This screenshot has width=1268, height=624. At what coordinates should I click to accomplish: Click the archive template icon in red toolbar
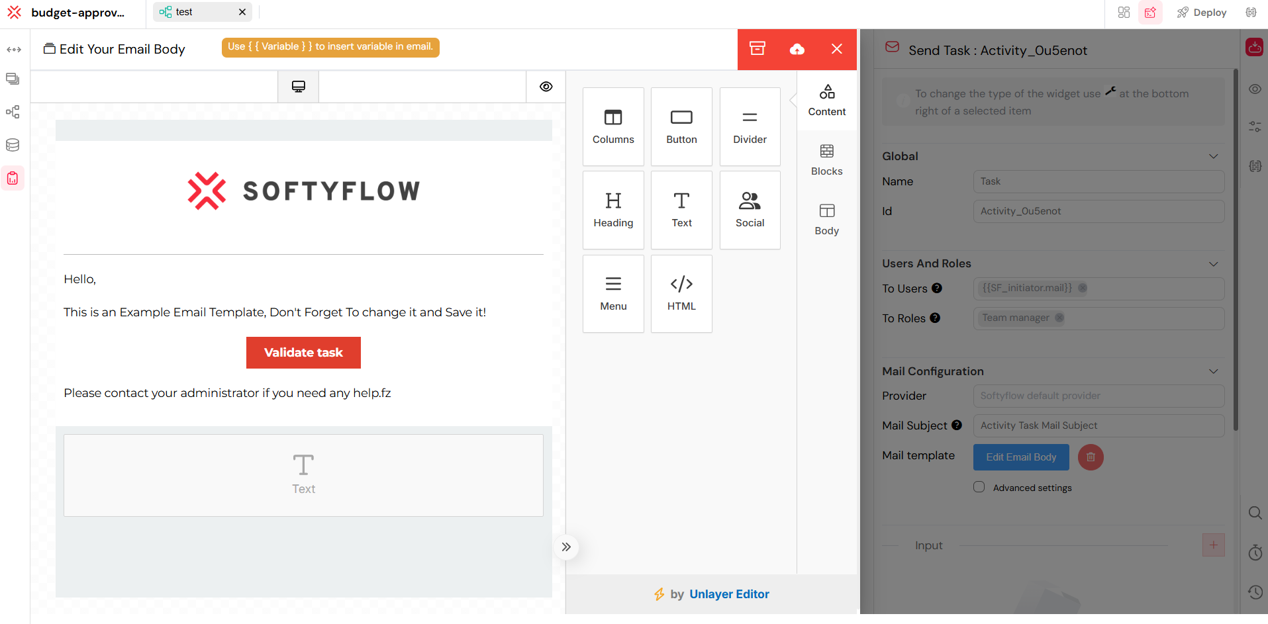click(757, 49)
